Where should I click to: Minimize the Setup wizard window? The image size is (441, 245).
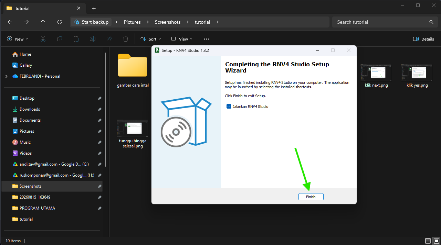[317, 50]
